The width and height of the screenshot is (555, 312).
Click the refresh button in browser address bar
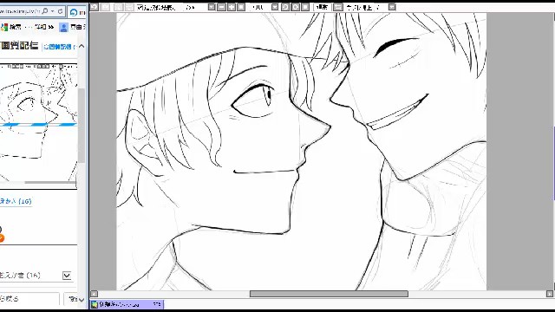[60, 11]
